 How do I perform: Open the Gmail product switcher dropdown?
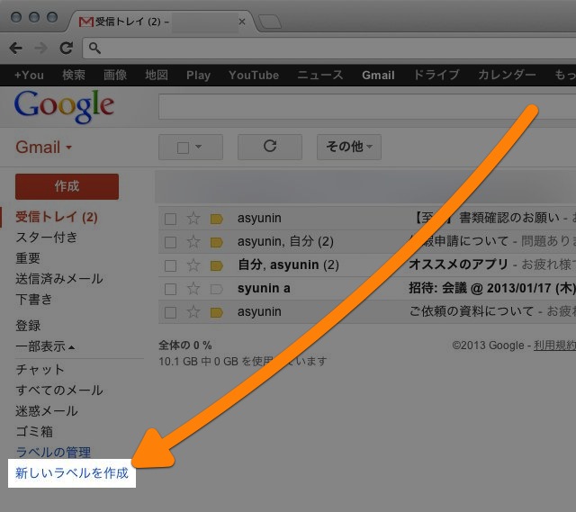(43, 148)
